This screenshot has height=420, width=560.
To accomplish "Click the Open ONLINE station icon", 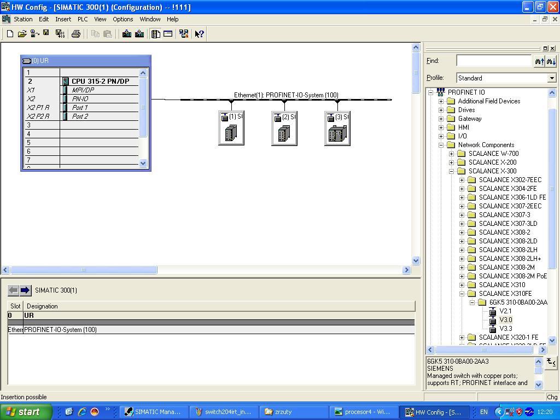I will pos(34,34).
